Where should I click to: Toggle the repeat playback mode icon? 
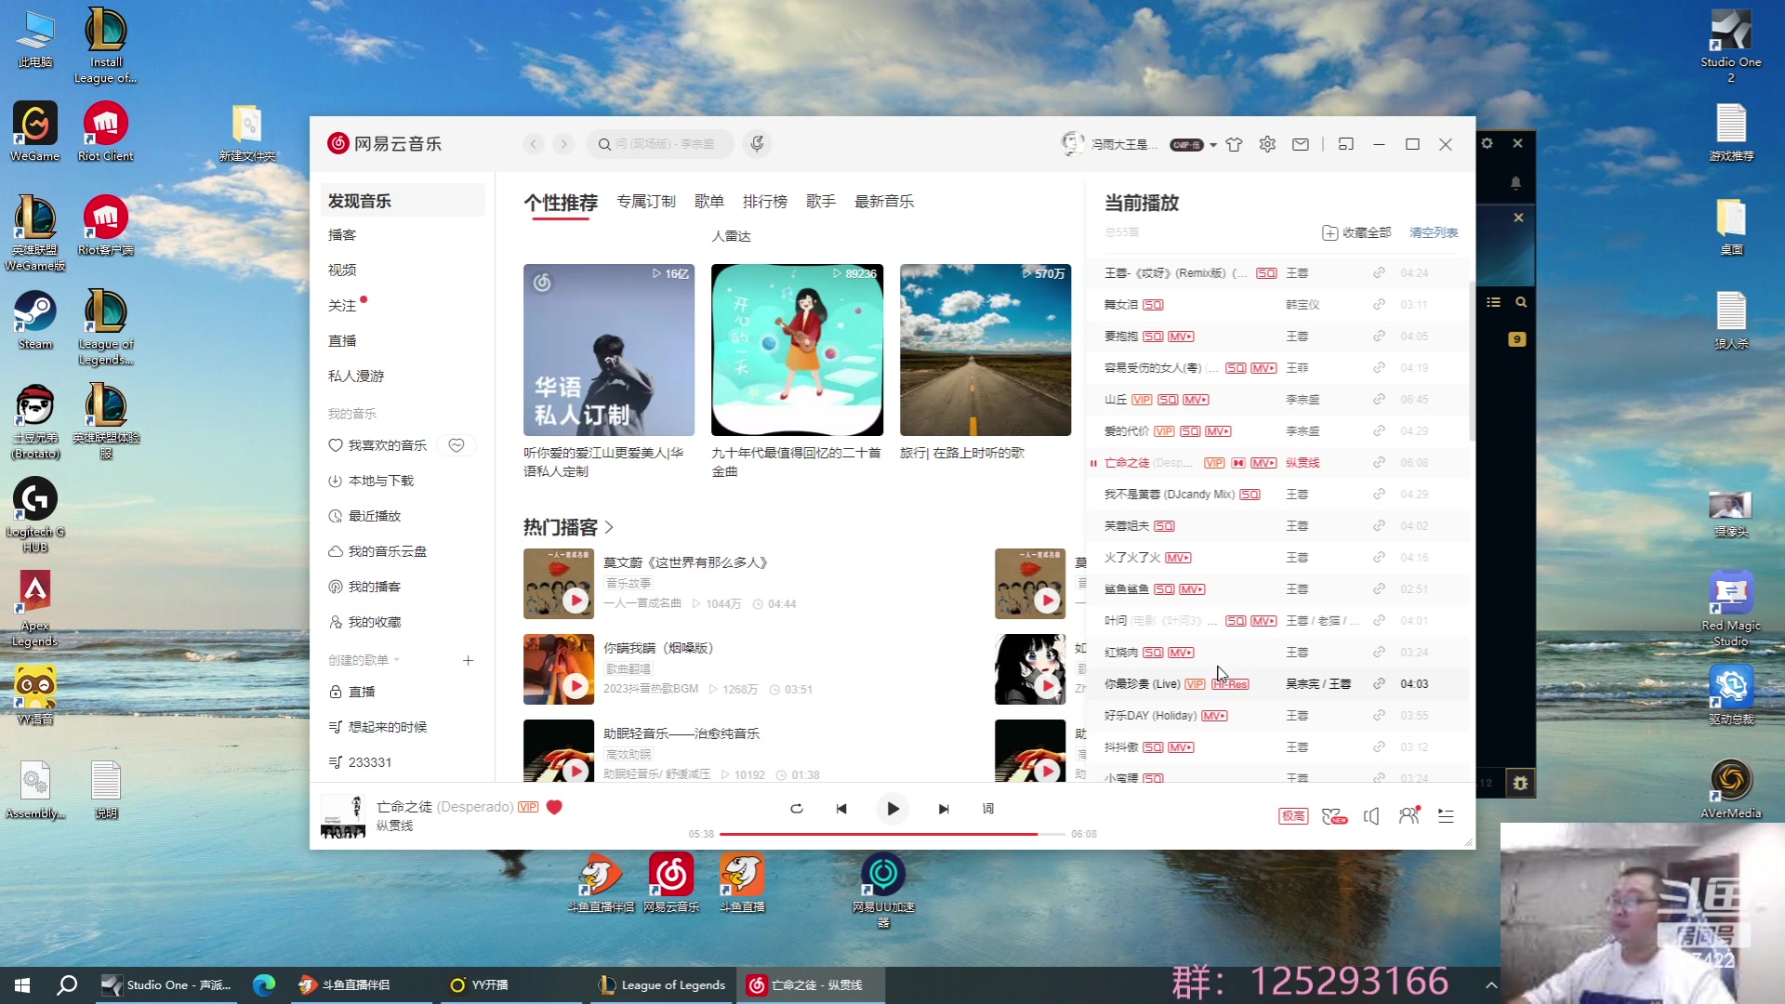pyautogui.click(x=797, y=809)
